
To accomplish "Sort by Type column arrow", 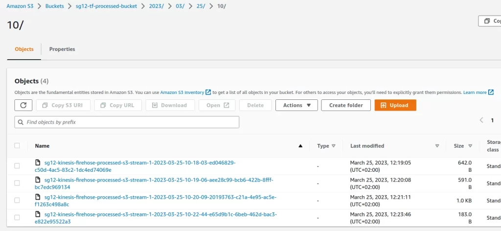I will coord(334,146).
